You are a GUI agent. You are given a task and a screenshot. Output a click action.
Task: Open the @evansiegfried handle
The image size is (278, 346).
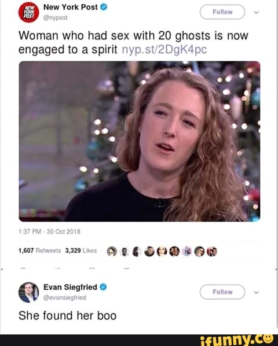pos(65,297)
